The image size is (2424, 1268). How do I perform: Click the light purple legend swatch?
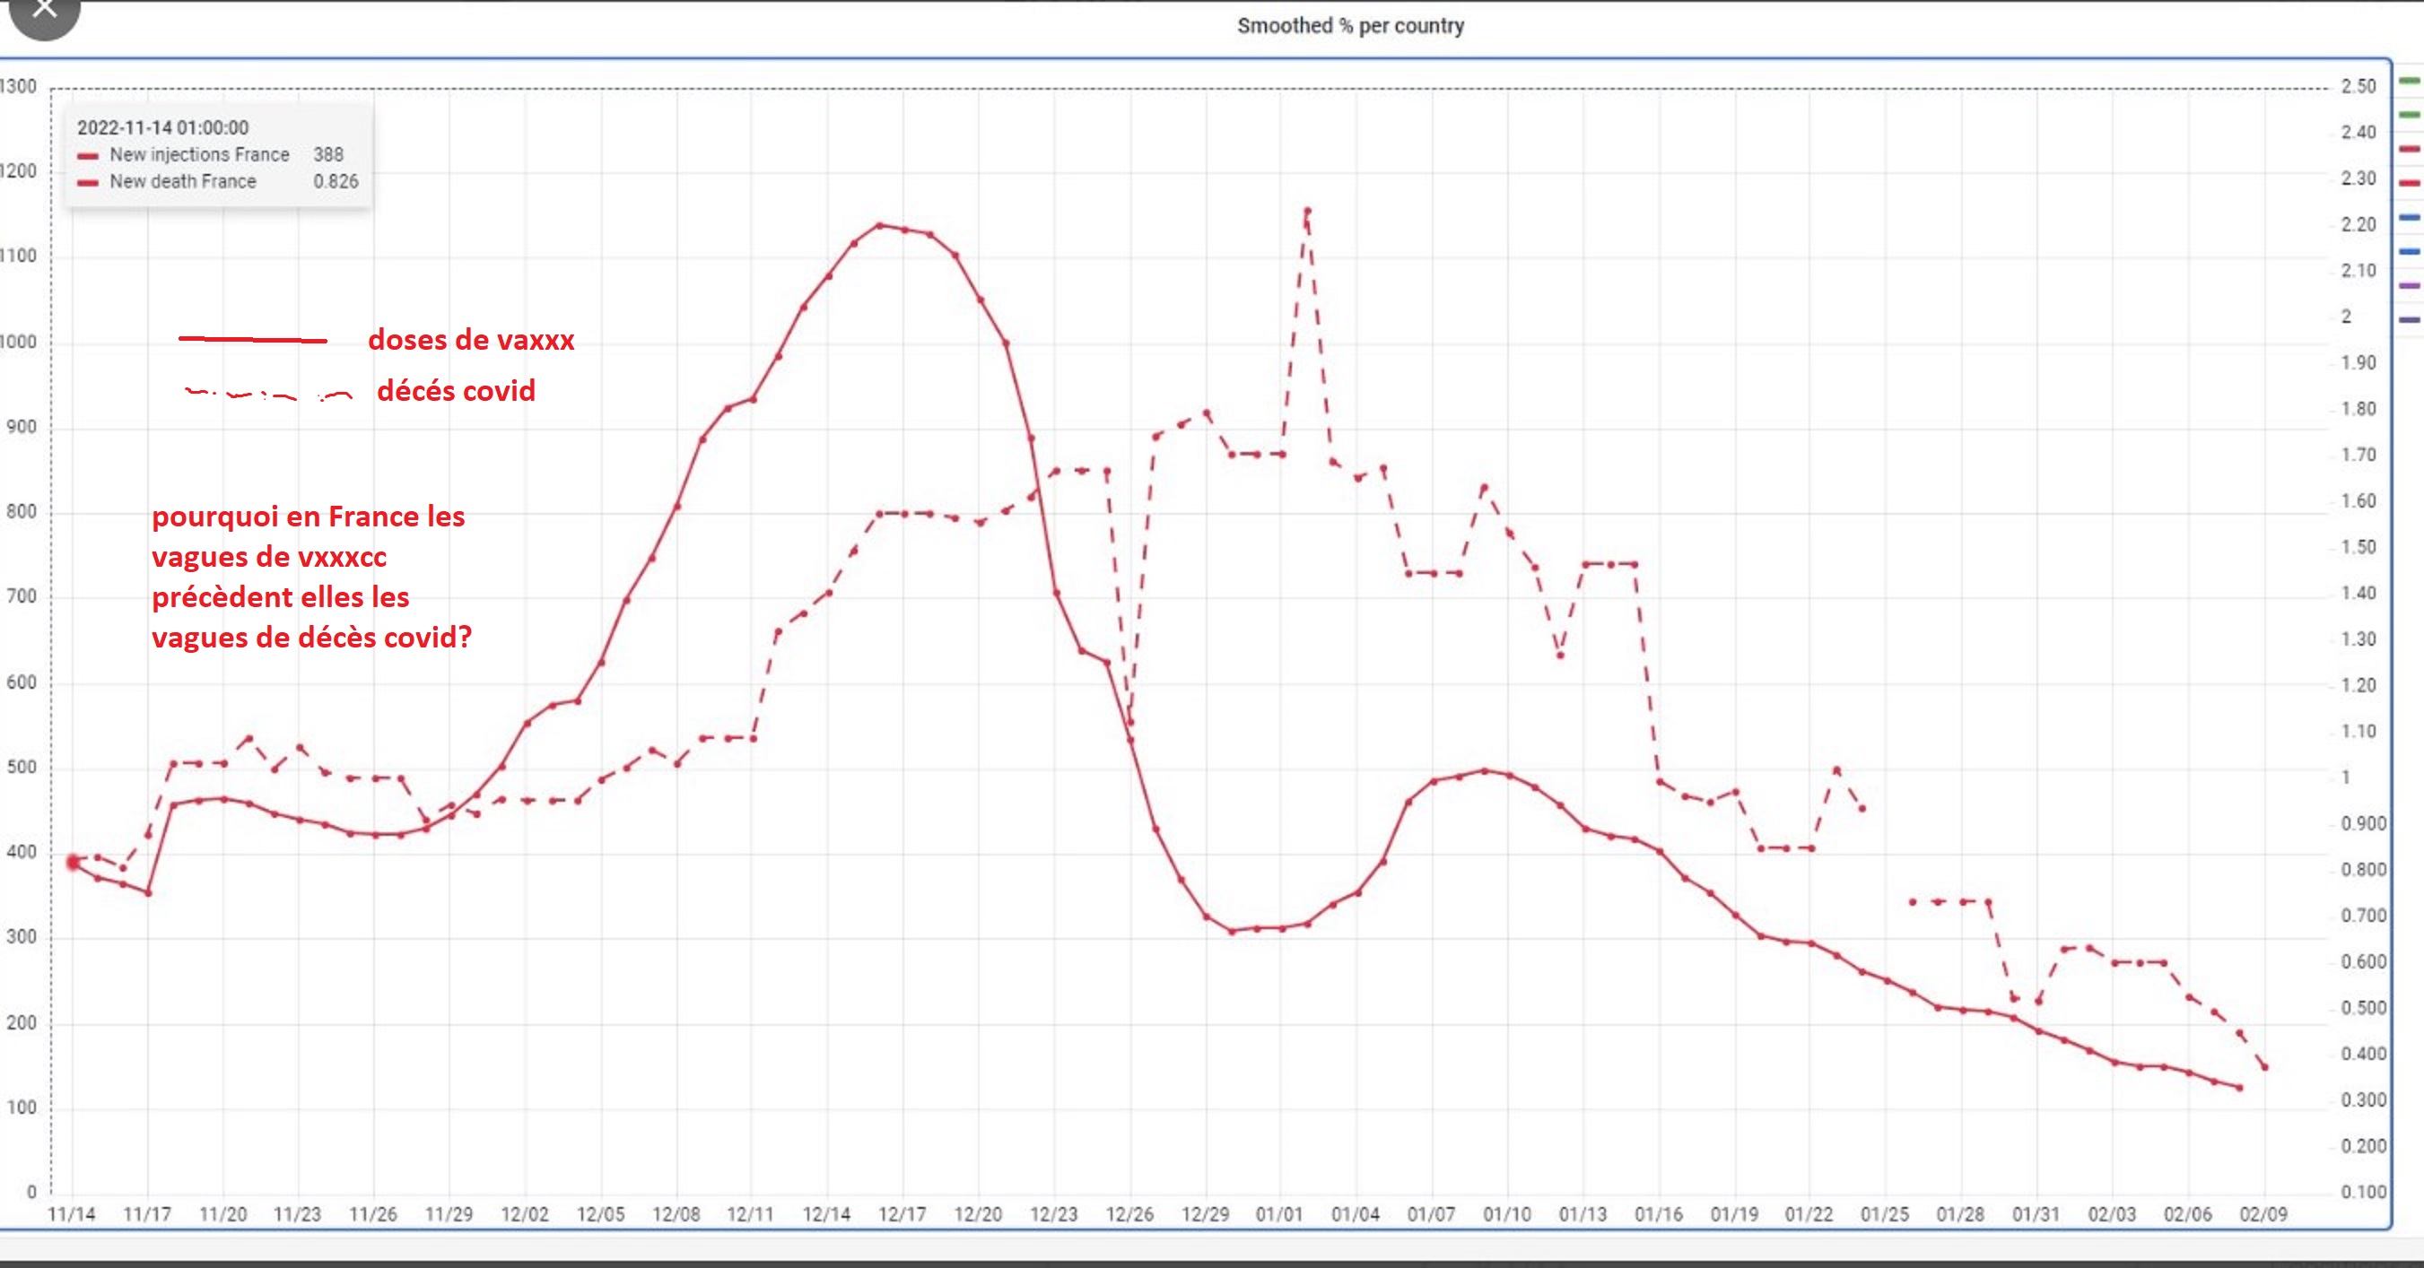click(x=2409, y=285)
